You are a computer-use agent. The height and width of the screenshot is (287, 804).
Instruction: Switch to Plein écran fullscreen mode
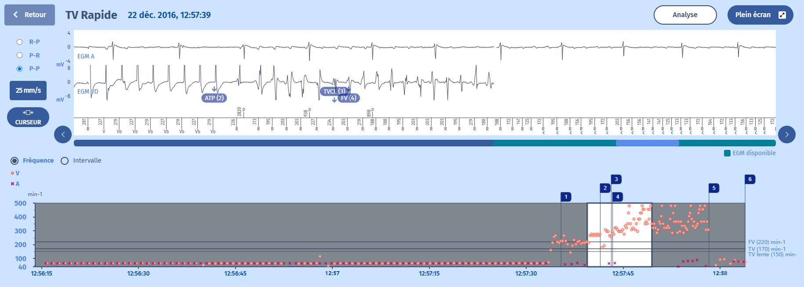pos(760,15)
